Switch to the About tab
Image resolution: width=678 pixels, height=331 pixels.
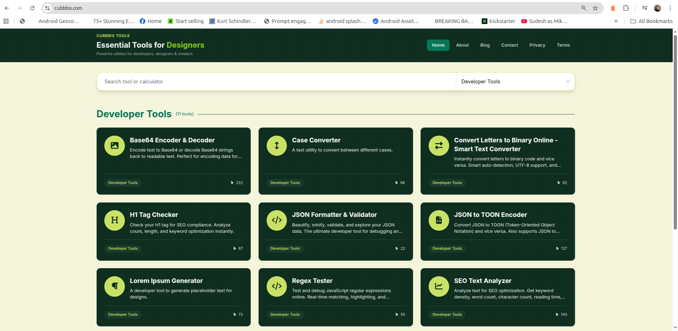pyautogui.click(x=462, y=45)
